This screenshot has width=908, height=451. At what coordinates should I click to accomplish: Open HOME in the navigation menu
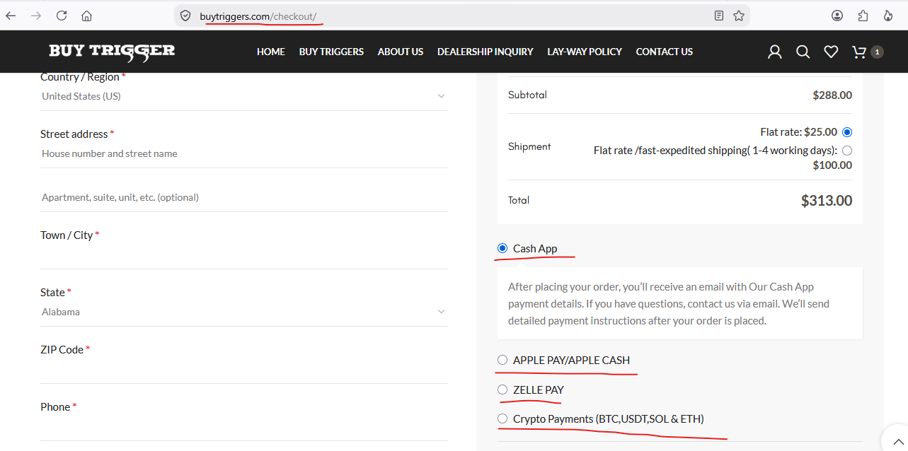pos(271,52)
